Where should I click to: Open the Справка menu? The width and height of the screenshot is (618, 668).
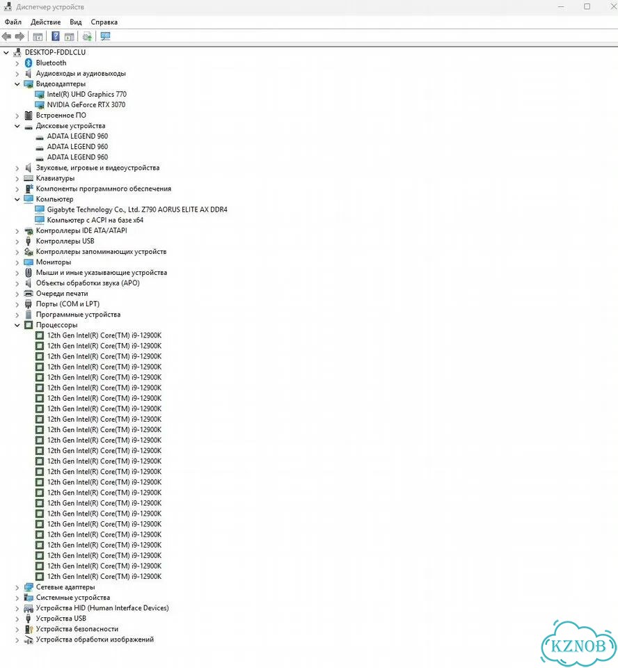pyautogui.click(x=104, y=22)
